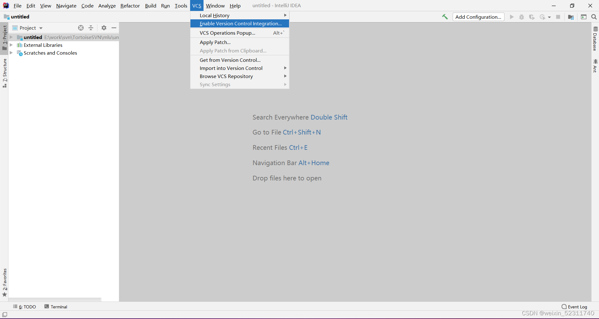The height and width of the screenshot is (319, 599).
Task: Open the Database tool window
Action: 595,38
